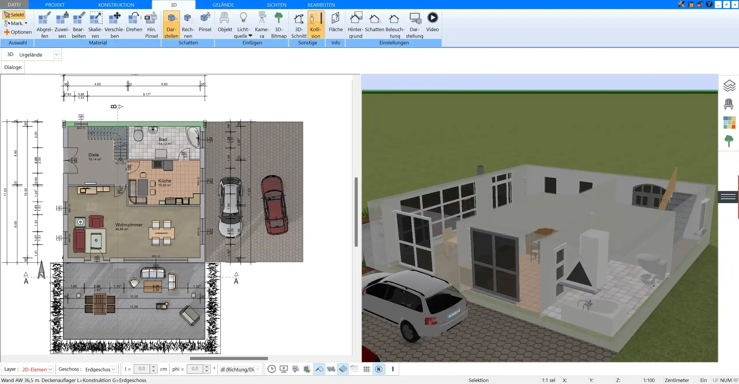Click the 2D plan horizontal scrollbar
This screenshot has height=384, width=739.
(x=229, y=358)
